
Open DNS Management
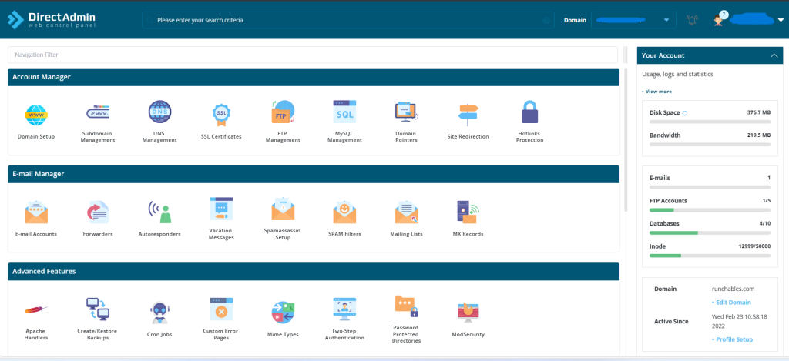[159, 113]
